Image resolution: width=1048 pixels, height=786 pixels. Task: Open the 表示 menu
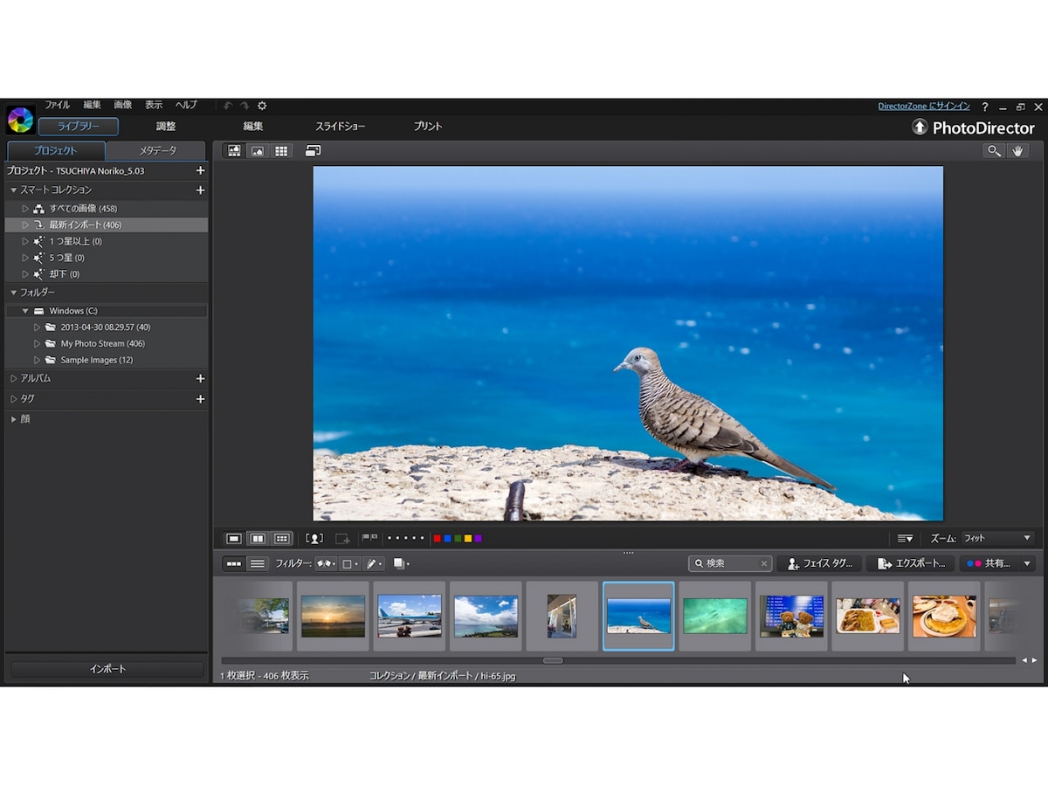tap(154, 105)
